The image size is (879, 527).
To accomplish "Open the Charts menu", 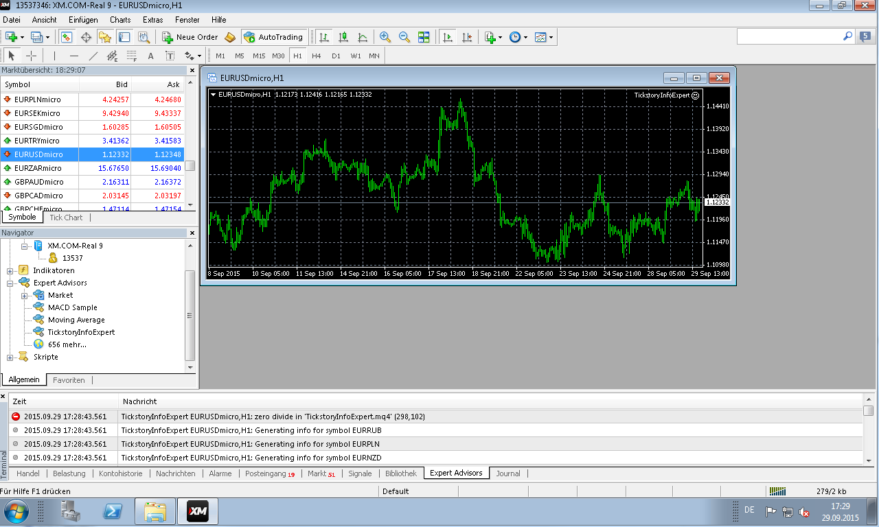I will [120, 20].
